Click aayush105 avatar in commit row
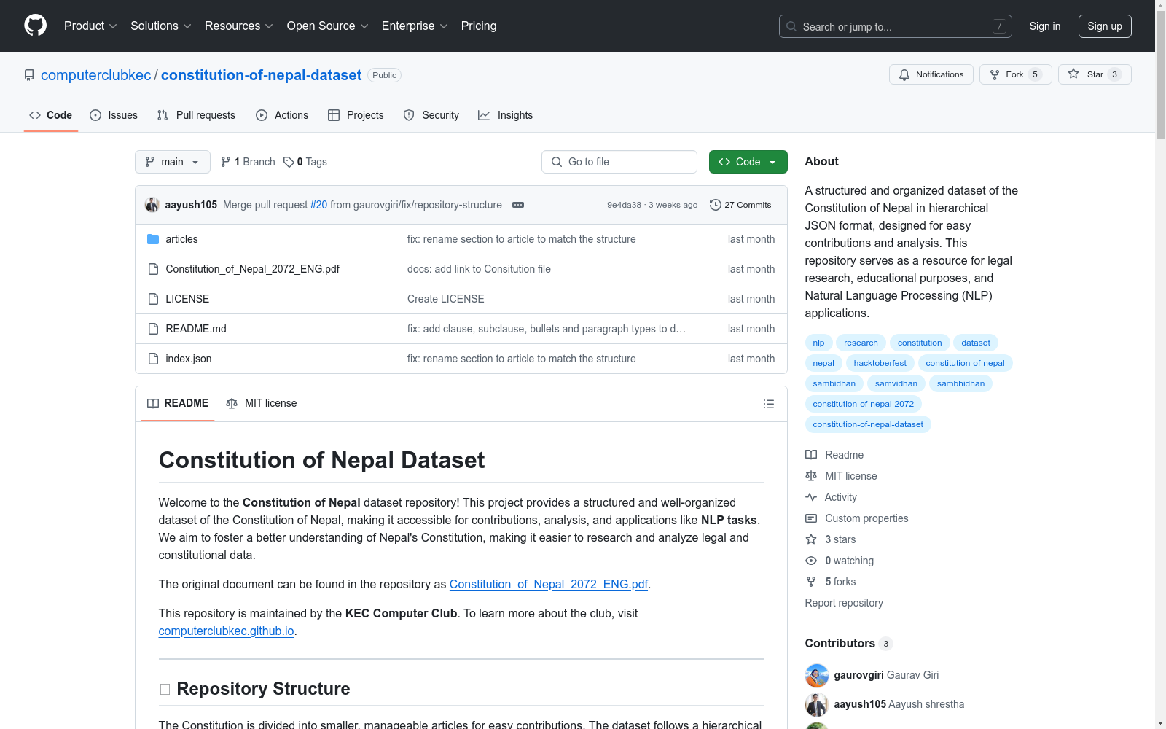Viewport: 1166px width, 729px height. [x=152, y=205]
